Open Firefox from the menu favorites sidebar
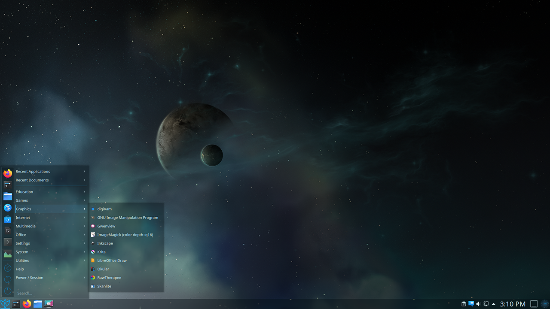 click(8, 173)
